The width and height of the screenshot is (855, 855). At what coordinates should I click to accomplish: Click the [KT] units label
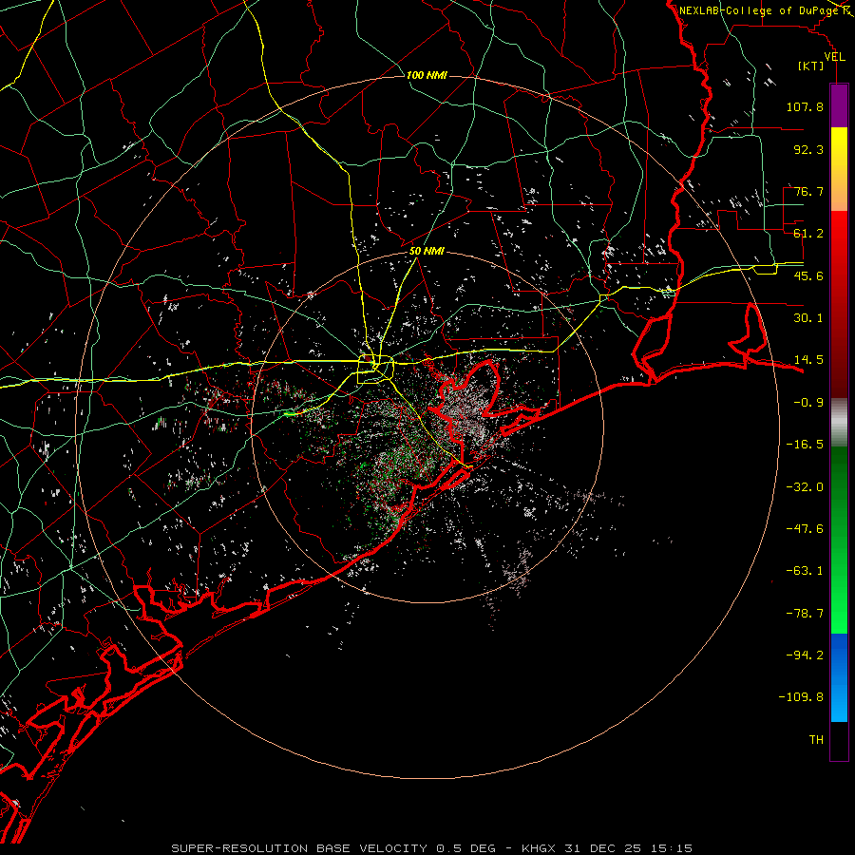[x=811, y=66]
